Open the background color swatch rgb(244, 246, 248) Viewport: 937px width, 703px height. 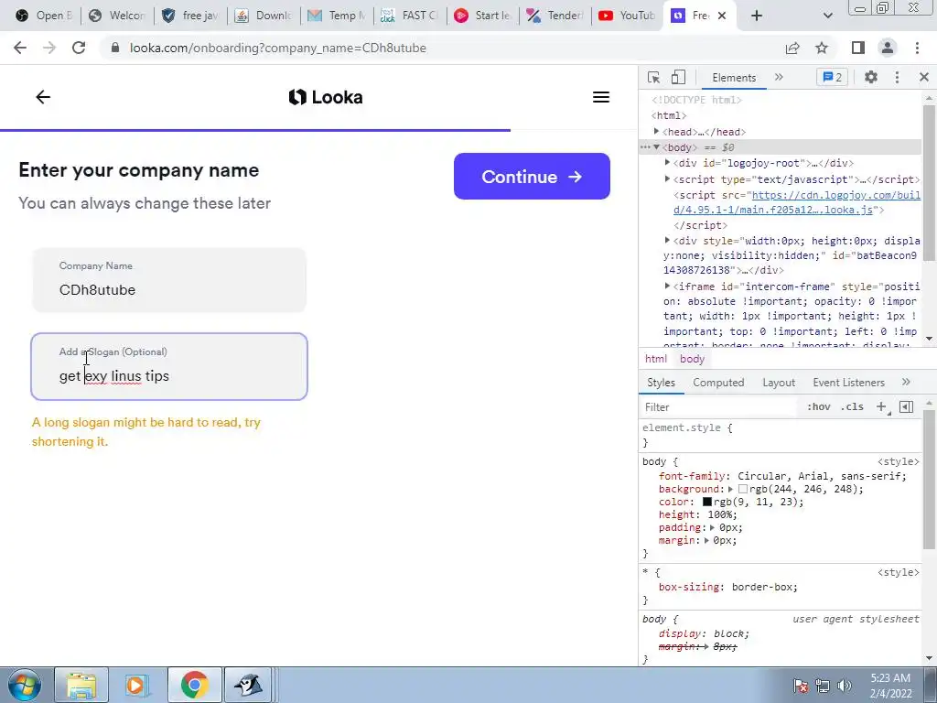pos(743,489)
